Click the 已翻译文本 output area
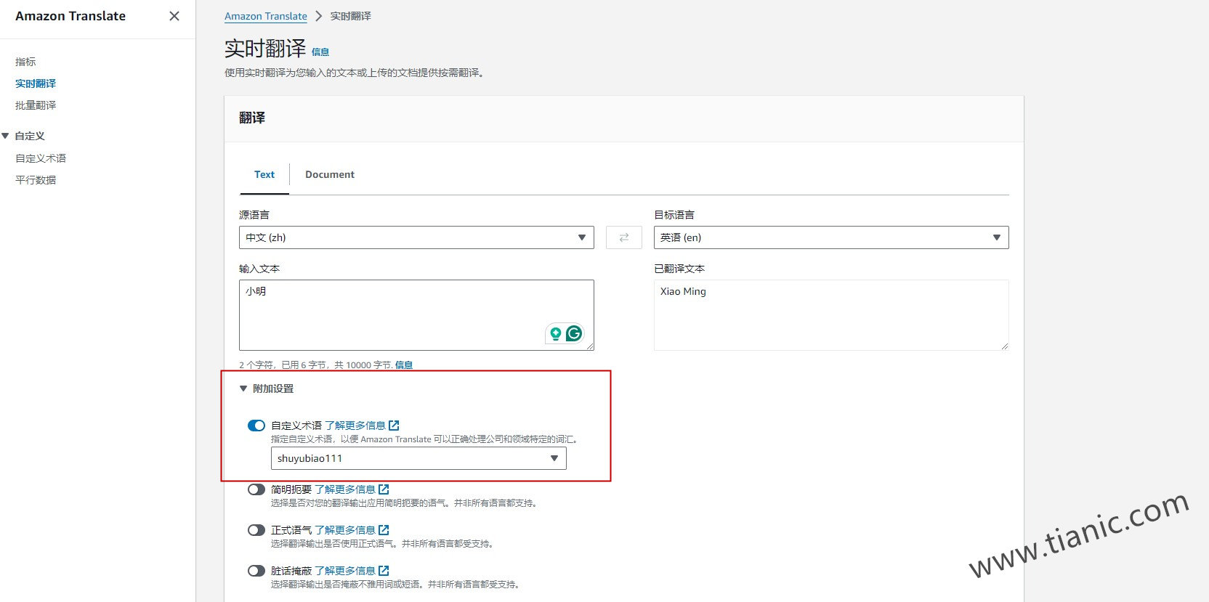 [x=831, y=315]
